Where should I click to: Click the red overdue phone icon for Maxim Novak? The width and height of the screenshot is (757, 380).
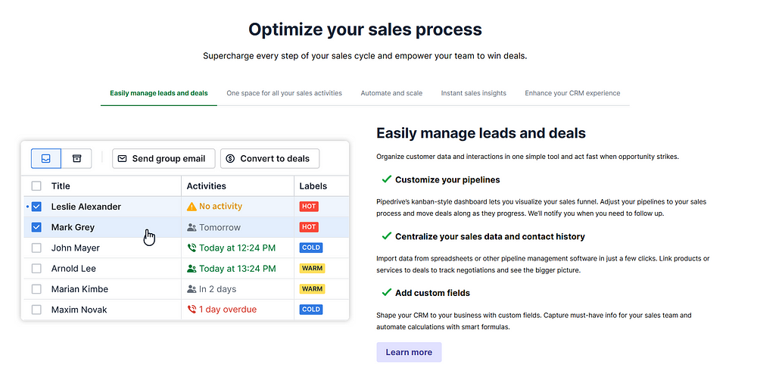(x=192, y=310)
